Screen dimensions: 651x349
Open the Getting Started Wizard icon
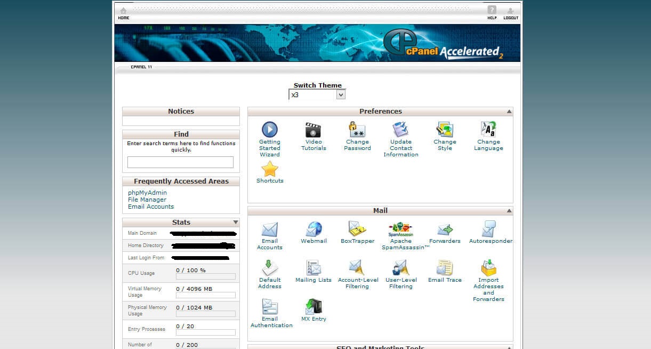pos(270,130)
